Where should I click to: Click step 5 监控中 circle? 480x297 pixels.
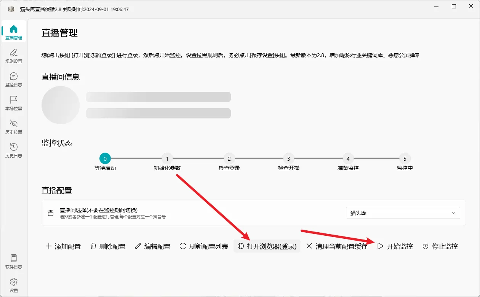click(405, 159)
